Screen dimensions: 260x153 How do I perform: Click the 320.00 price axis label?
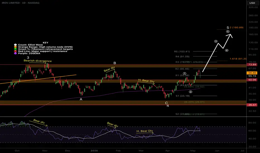[x=253, y=7]
